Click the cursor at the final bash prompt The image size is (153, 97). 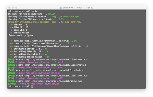pyautogui.click(x=32, y=86)
